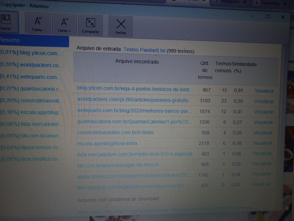Open descomplica.com.br/gabarito-enem link in table
Viewport: 294px width, 221px height.
point(131,187)
